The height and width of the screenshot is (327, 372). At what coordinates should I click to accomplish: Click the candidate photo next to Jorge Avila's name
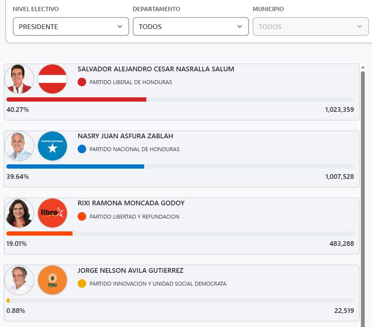pos(20,280)
